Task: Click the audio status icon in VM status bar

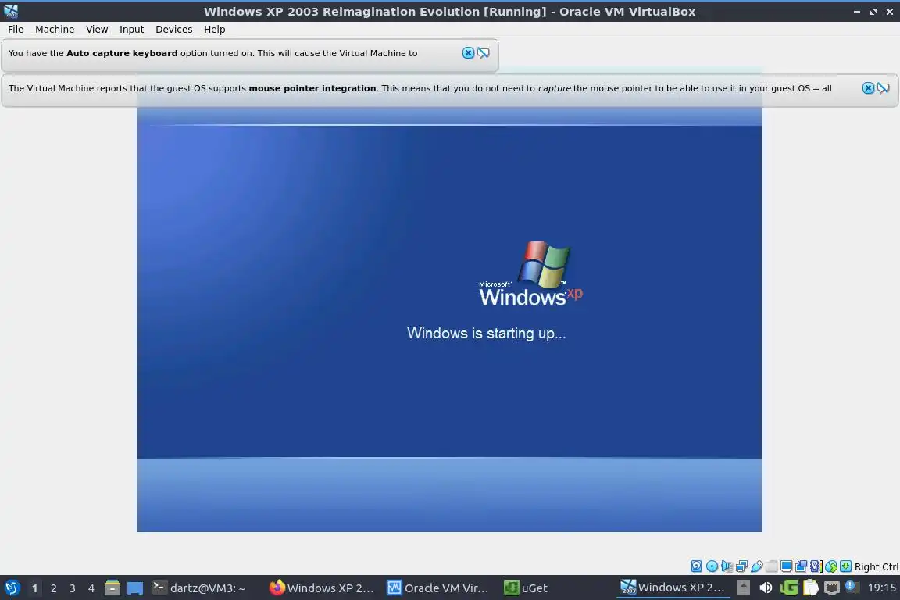Action: click(727, 566)
